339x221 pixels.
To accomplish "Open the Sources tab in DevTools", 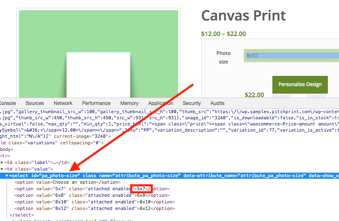I will (35, 103).
